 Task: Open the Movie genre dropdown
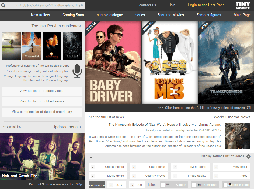point(108,176)
